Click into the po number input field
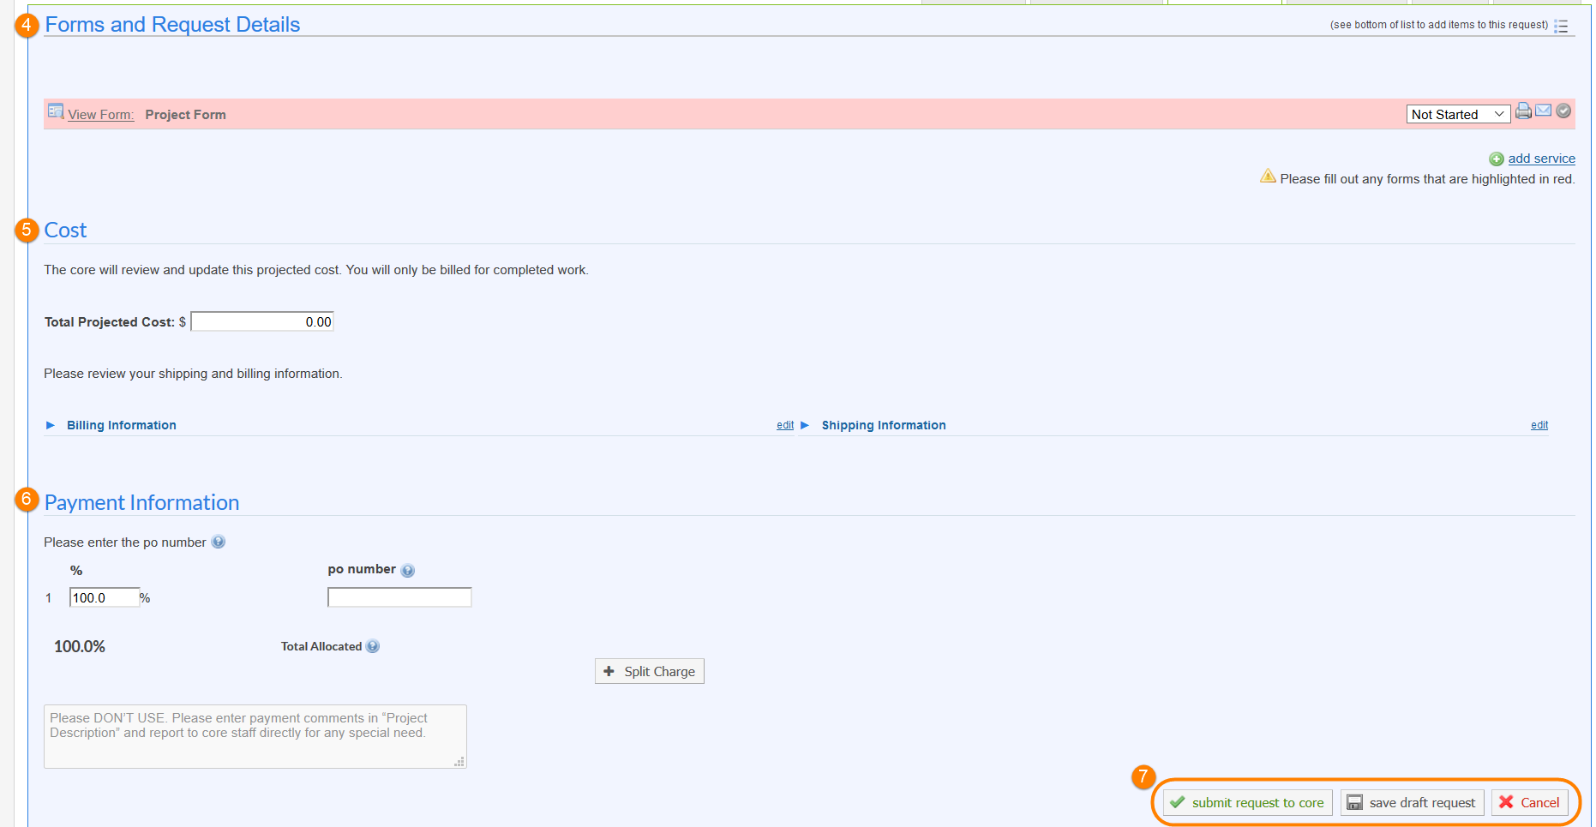The image size is (1596, 827). click(x=399, y=597)
